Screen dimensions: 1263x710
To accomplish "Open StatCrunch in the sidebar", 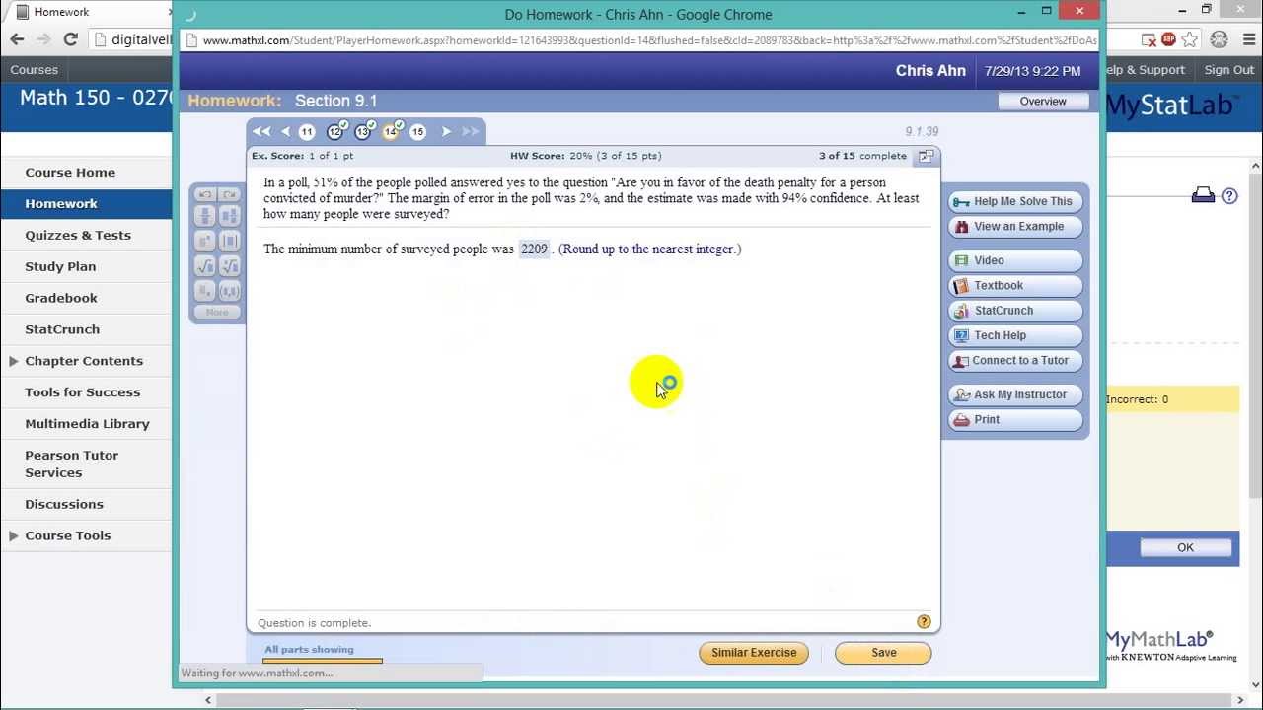I will point(62,329).
